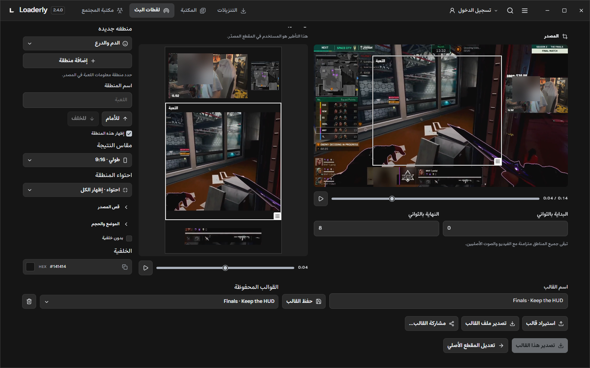Open the طولي 9:16 size dropdown
The width and height of the screenshot is (590, 368).
[x=77, y=160]
